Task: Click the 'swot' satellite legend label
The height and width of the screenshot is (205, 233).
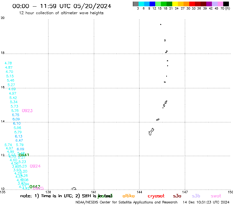Action: coord(216,196)
